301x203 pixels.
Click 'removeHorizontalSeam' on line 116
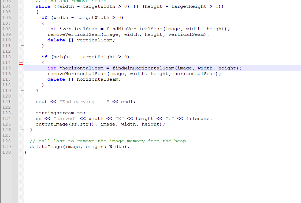pyautogui.click(x=77, y=74)
